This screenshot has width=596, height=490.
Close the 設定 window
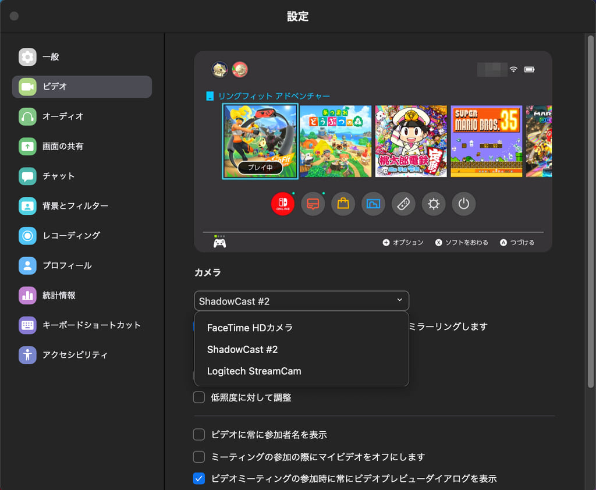point(14,16)
